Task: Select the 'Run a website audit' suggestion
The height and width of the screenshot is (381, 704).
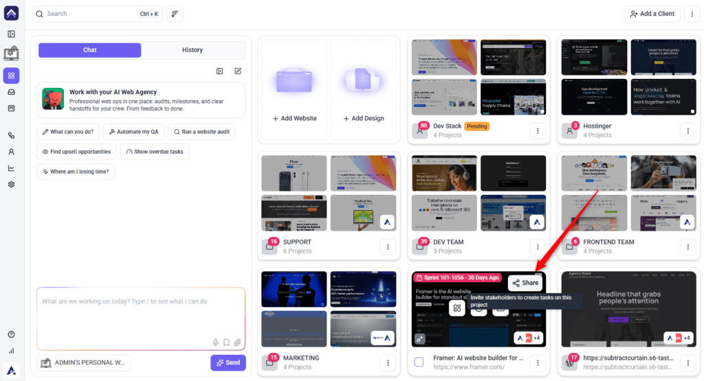Action: click(x=201, y=132)
